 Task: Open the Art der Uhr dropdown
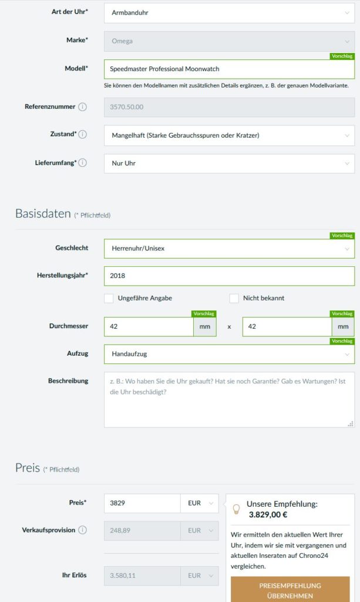[229, 13]
